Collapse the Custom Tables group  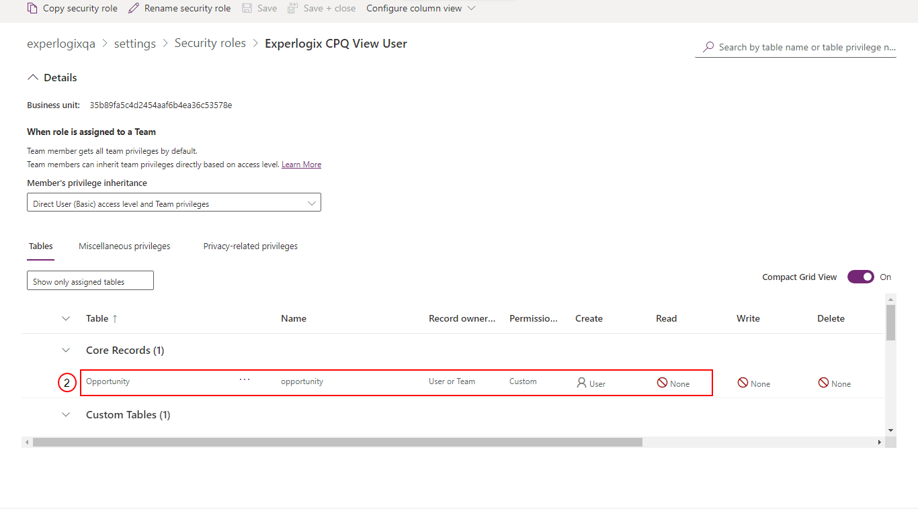click(x=66, y=414)
